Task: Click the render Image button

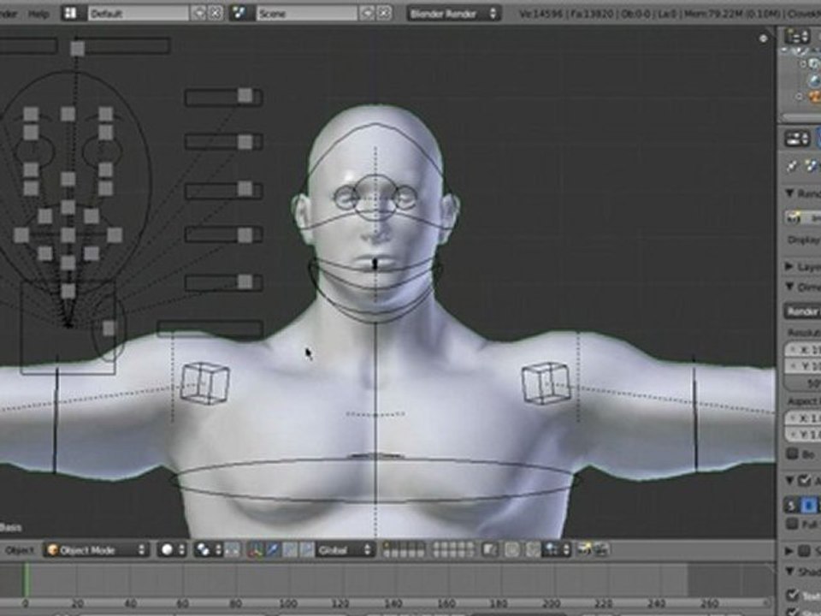Action: pyautogui.click(x=802, y=217)
